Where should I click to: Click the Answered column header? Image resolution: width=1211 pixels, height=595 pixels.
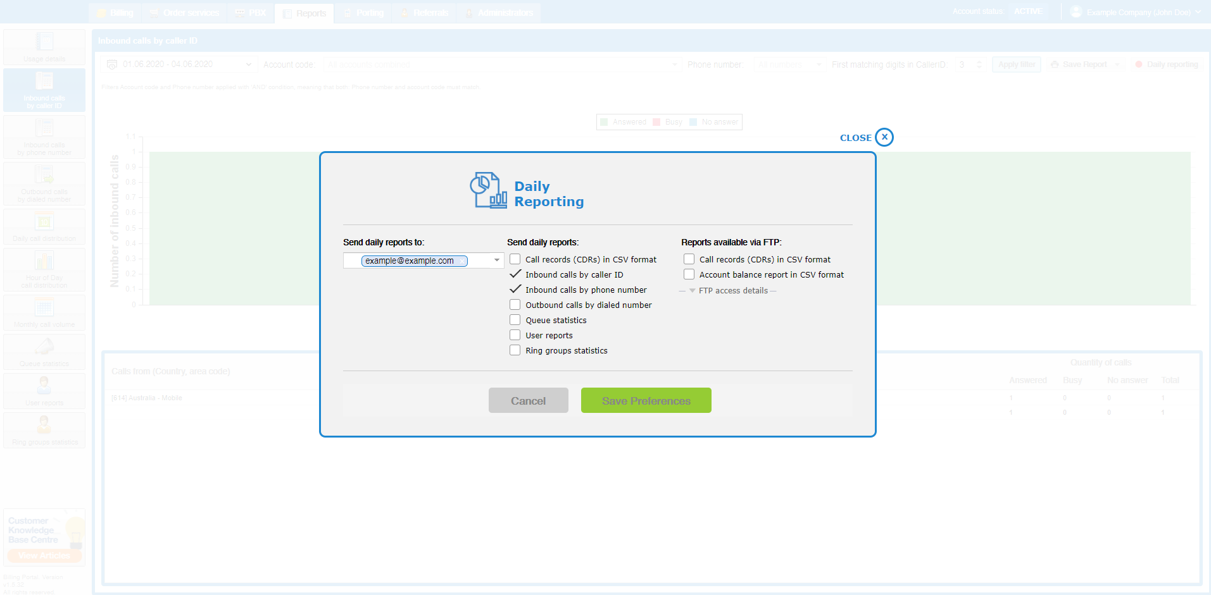point(1028,380)
